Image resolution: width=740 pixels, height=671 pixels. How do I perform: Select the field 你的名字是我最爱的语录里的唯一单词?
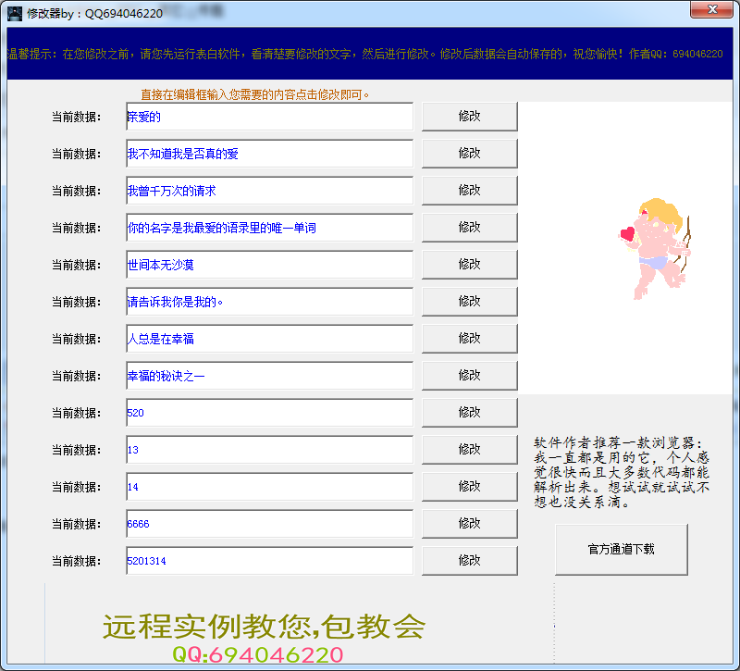[269, 228]
